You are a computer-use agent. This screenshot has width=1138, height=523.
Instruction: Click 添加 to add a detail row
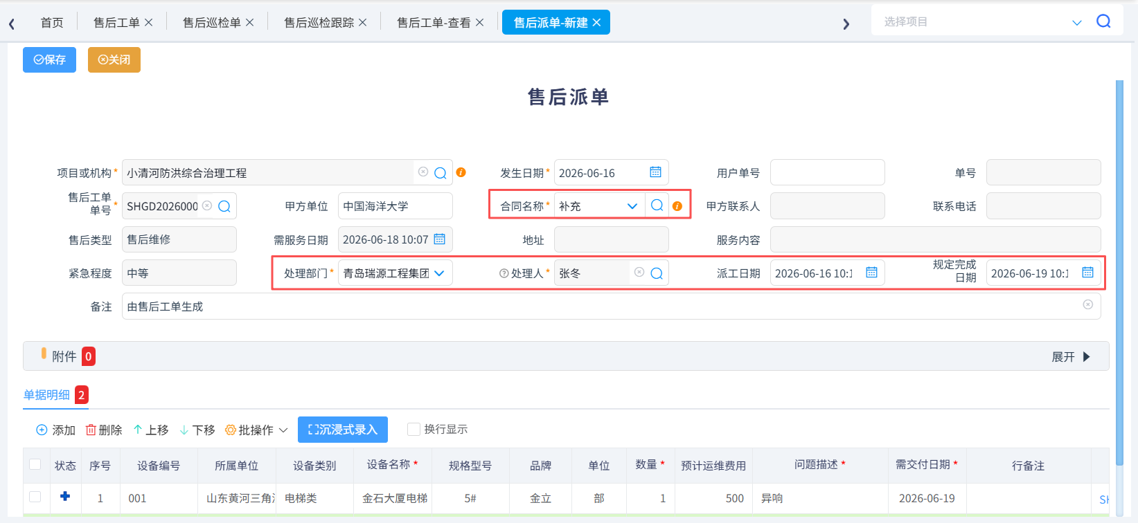[55, 430]
